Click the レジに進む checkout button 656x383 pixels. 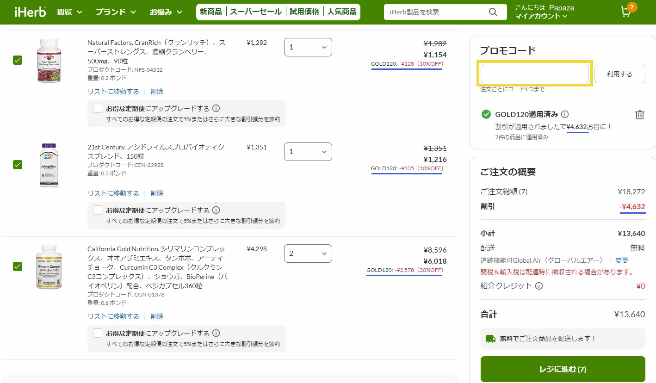[563, 369]
